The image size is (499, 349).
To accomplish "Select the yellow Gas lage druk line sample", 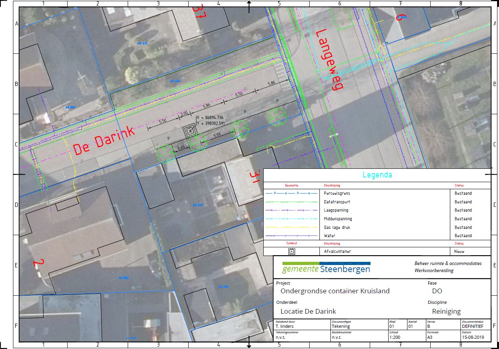I will [x=291, y=227].
